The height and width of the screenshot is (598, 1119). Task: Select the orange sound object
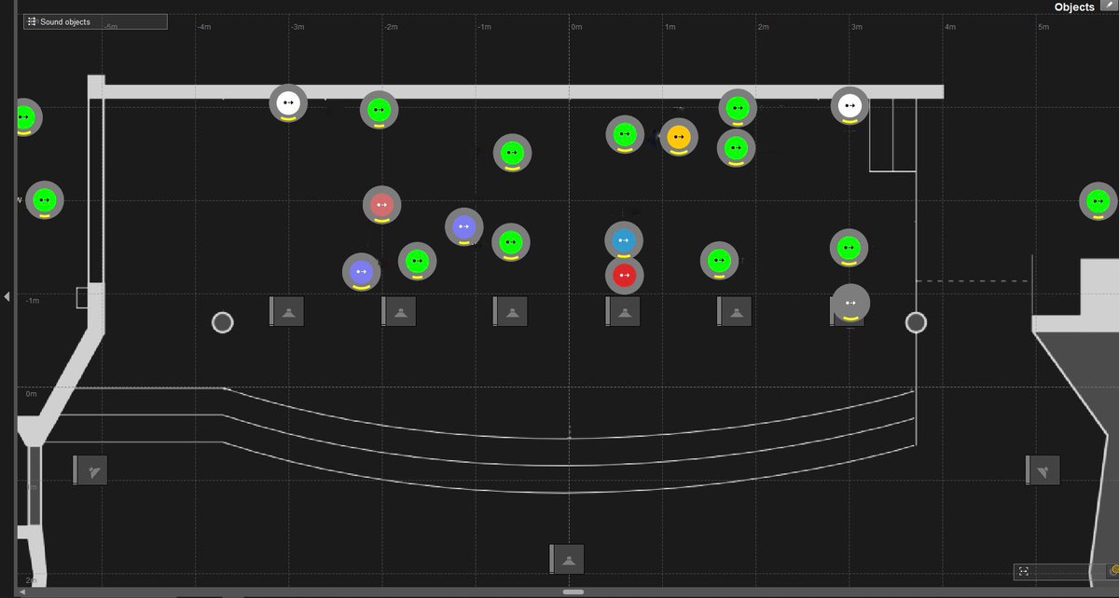(679, 138)
